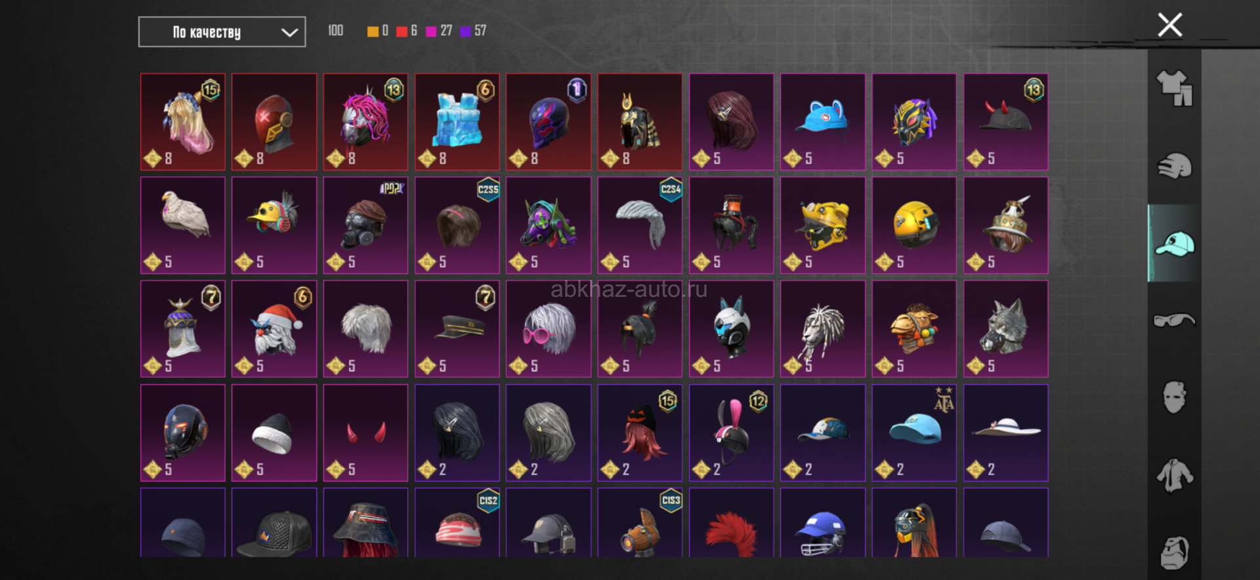Select the face mask category icon

pos(1174,397)
